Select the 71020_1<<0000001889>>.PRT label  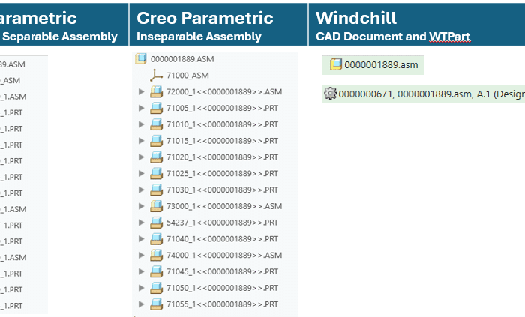click(222, 157)
